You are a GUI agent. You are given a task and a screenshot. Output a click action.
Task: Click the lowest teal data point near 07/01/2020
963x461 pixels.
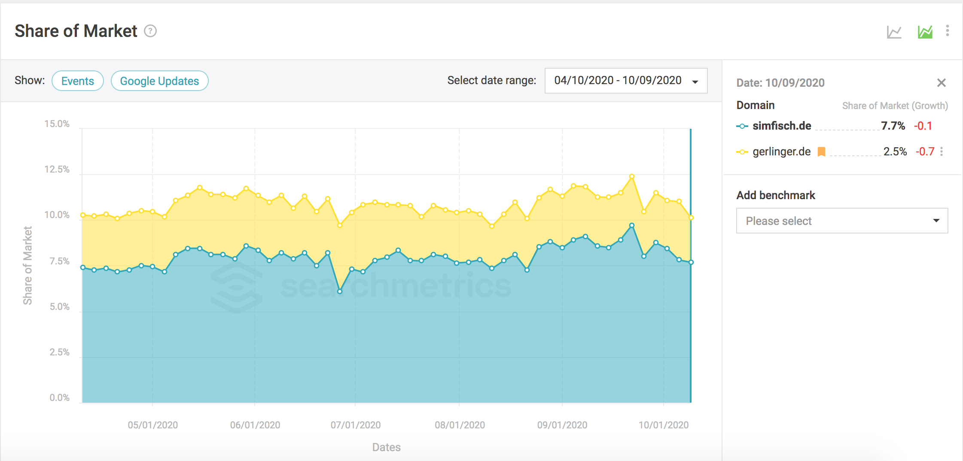340,291
